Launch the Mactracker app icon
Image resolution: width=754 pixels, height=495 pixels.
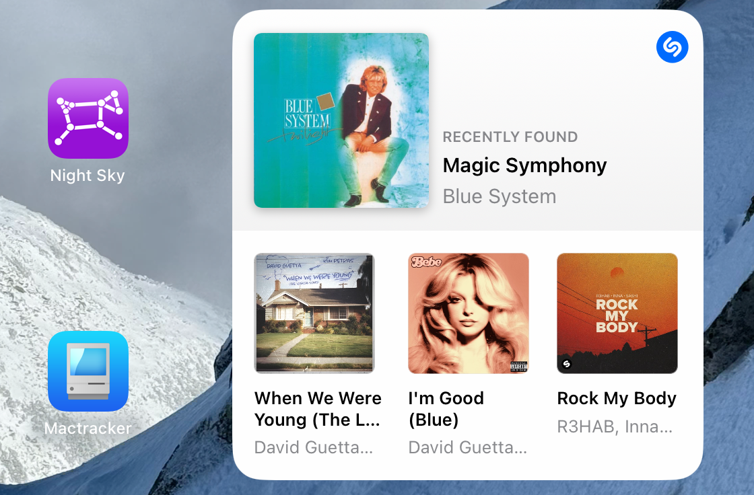click(88, 371)
